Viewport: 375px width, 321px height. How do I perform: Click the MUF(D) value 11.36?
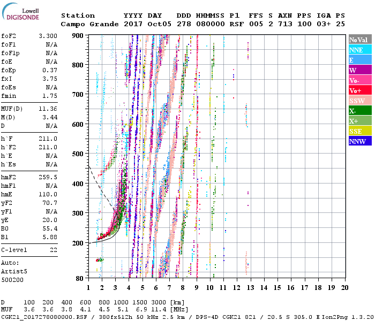click(48, 109)
